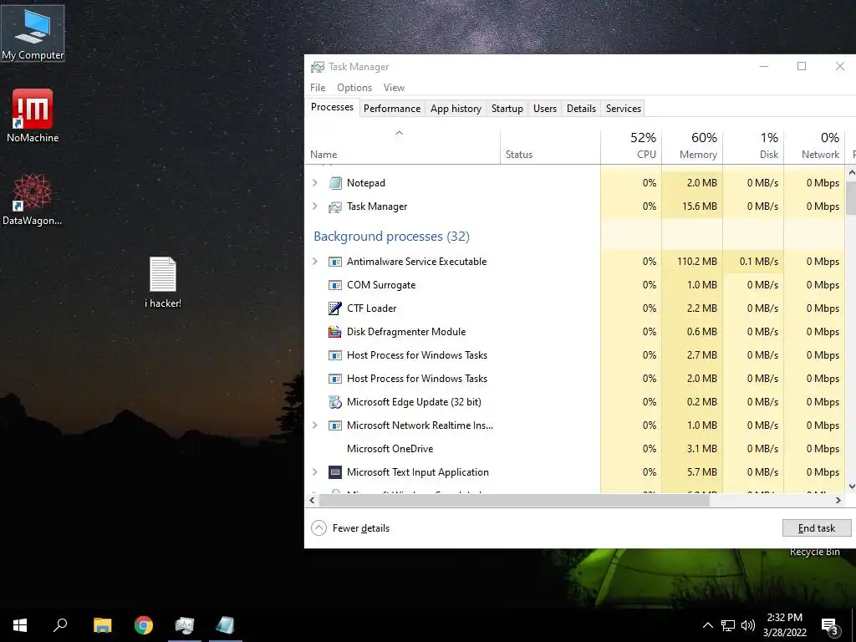Viewport: 856px width, 642px height.
Task: Expand Antimalware Service Executable group
Action: (x=315, y=262)
